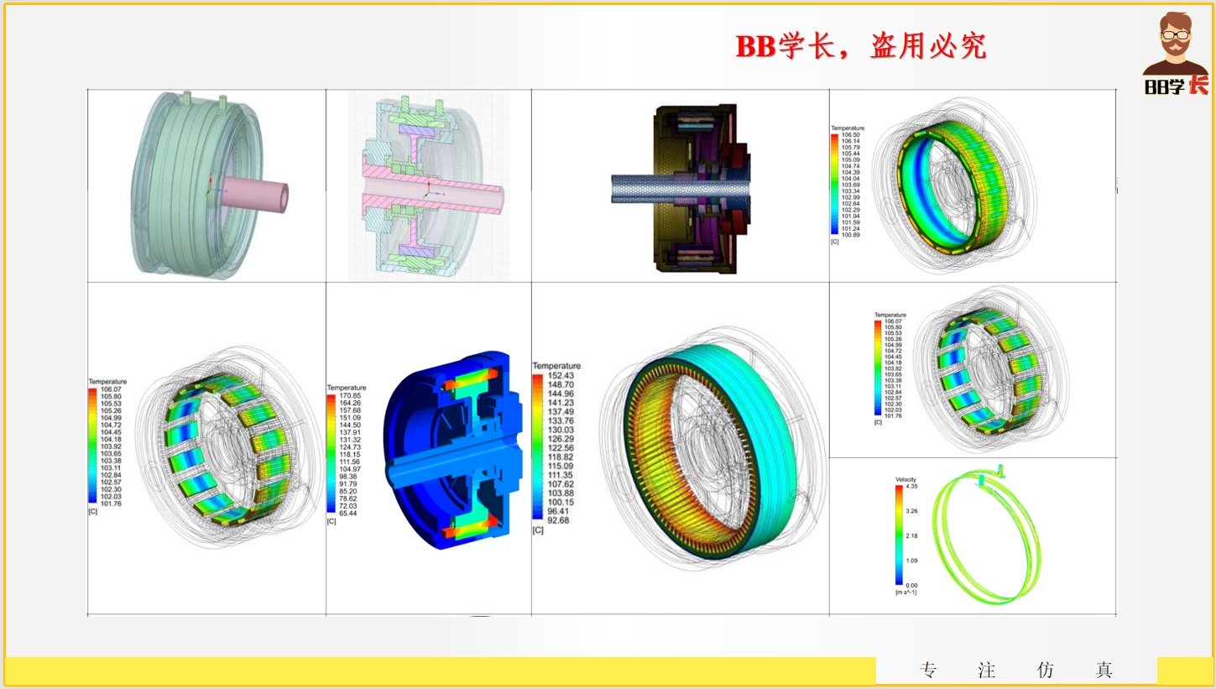Select the 100.89 minimum temperature value
Image resolution: width=1216 pixels, height=689 pixels.
click(851, 235)
